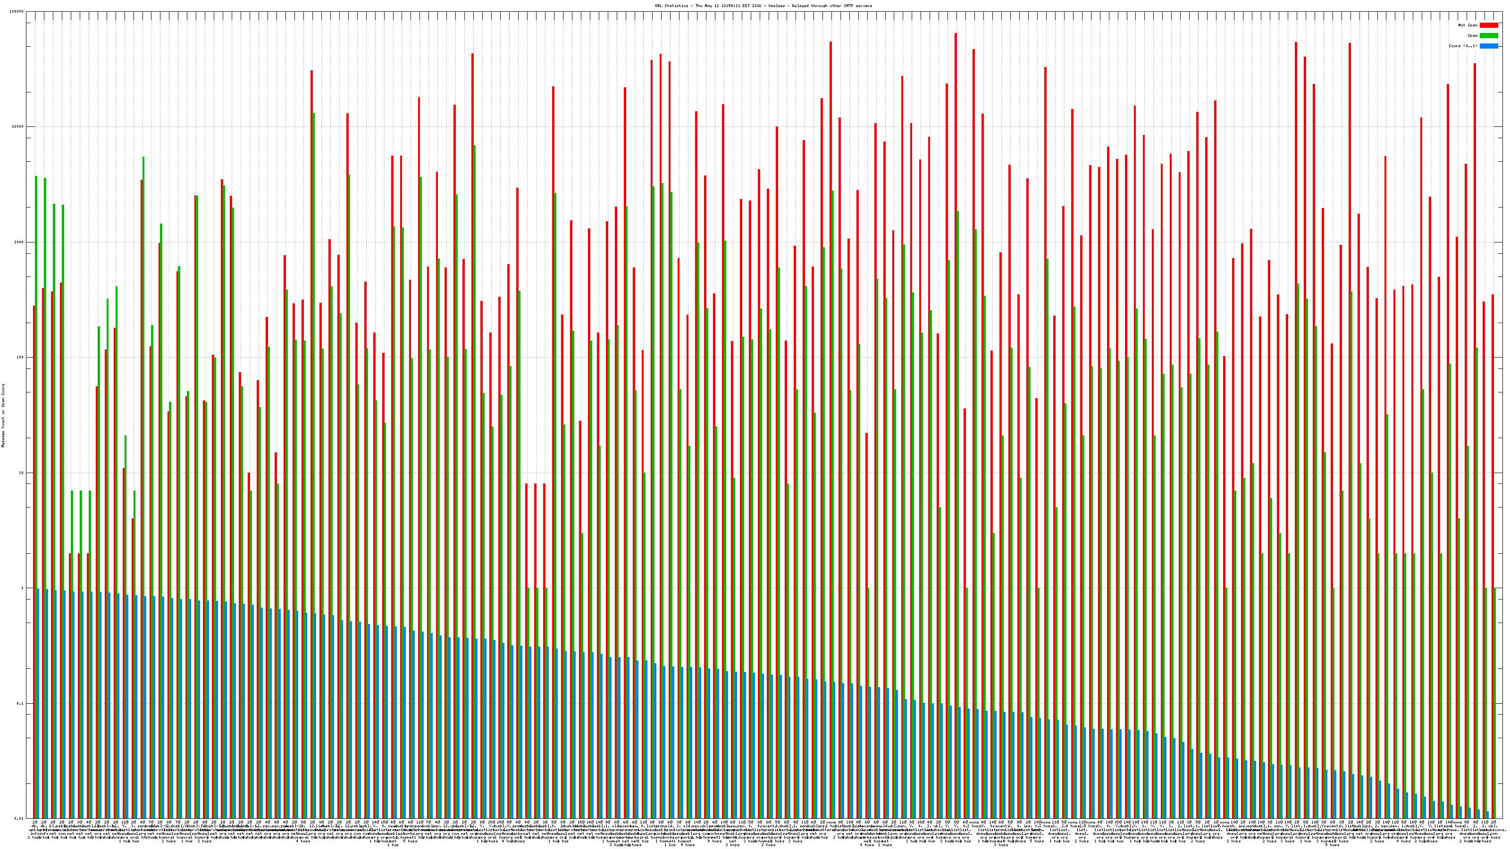
Task: Click the 10000 y-axis tick label
Action: 17,127
